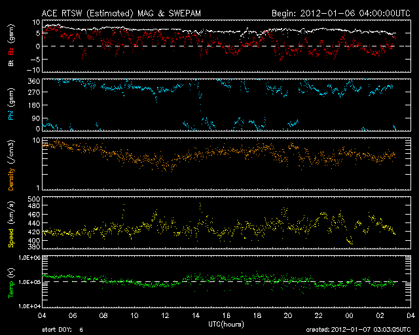Select the green Temp (K) axis label
Screen dimensions: 419x335
[x=11, y=283]
